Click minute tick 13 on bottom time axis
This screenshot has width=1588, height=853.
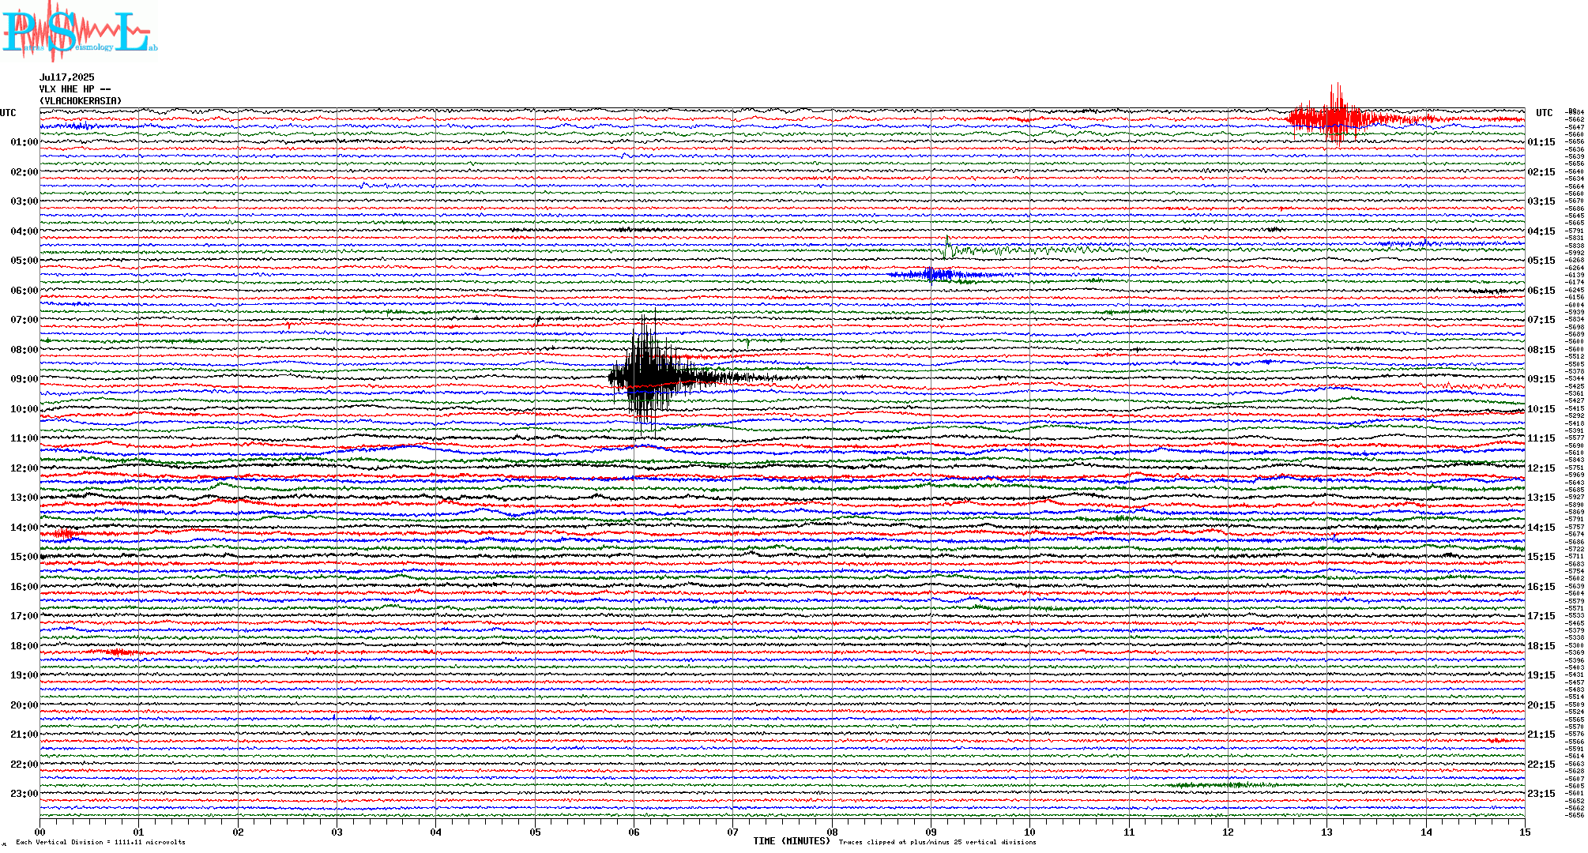pos(1327,832)
